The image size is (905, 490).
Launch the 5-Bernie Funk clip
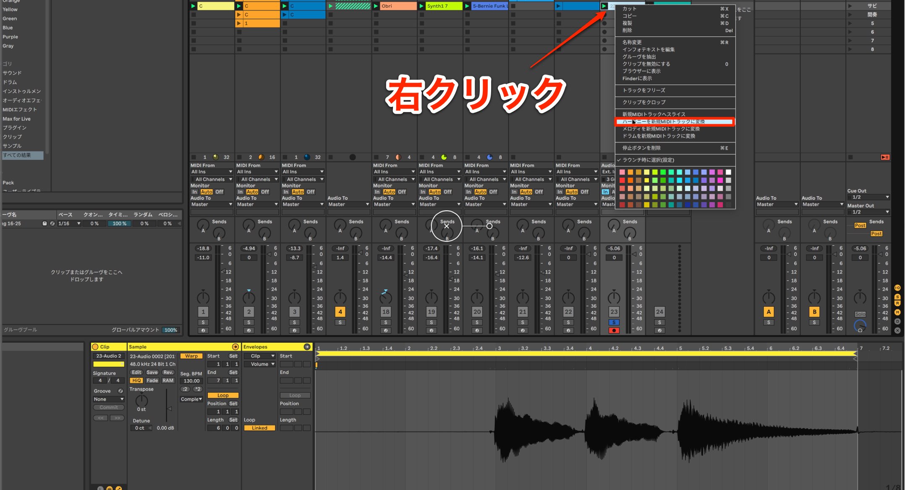(x=467, y=6)
